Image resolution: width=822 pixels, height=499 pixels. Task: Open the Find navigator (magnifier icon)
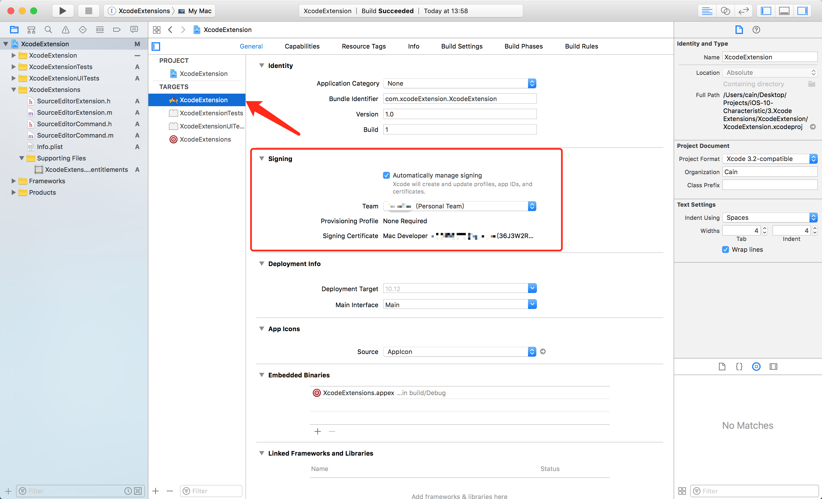(x=48, y=30)
